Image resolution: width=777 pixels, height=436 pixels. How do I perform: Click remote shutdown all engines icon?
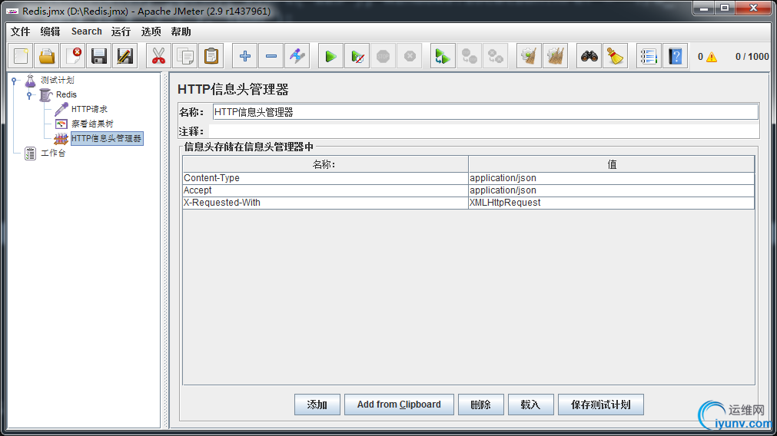(x=496, y=56)
